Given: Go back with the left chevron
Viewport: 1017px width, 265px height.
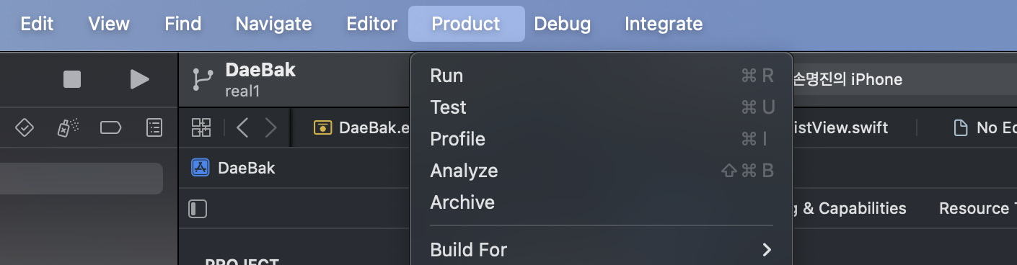Looking at the screenshot, I should pyautogui.click(x=242, y=128).
